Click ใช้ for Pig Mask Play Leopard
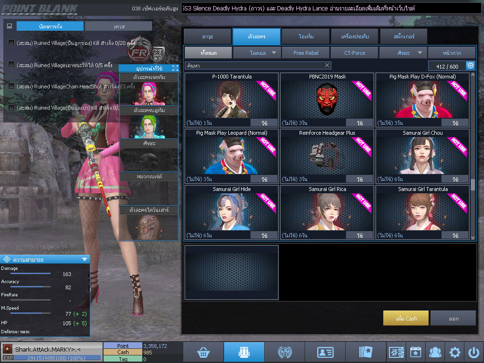Image resolution: width=484 pixels, height=363 pixels. coord(265,179)
